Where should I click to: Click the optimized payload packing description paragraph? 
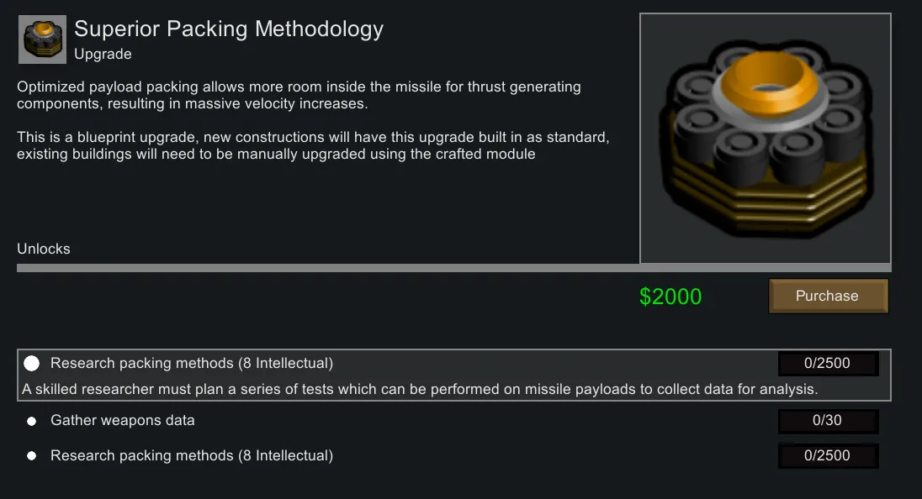(299, 95)
